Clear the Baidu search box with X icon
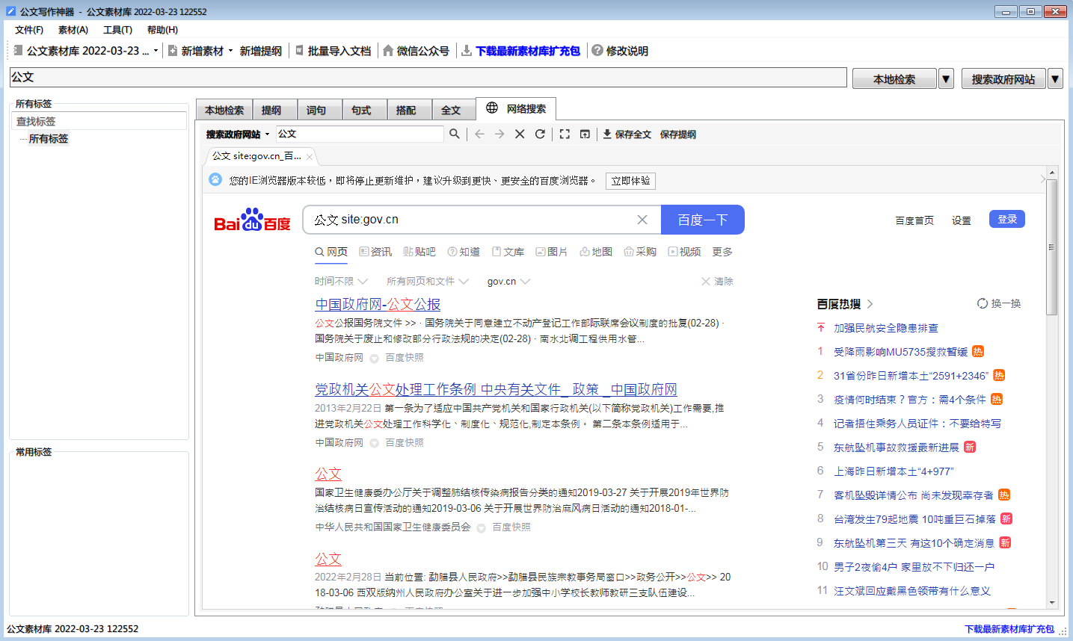Screen dimensions: 1073x641 pyautogui.click(x=642, y=220)
